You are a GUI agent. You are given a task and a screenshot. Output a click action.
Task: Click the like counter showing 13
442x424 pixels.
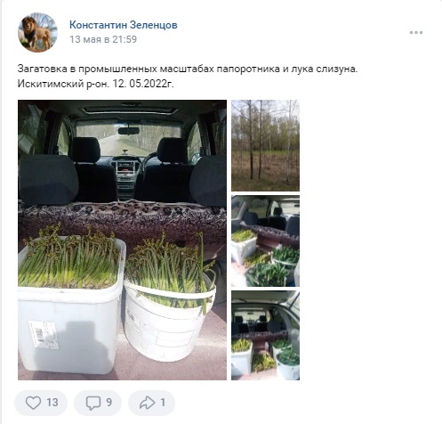[52, 403]
